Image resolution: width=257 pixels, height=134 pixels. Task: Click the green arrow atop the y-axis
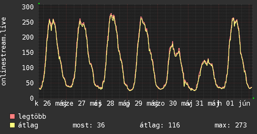click(39, 3)
